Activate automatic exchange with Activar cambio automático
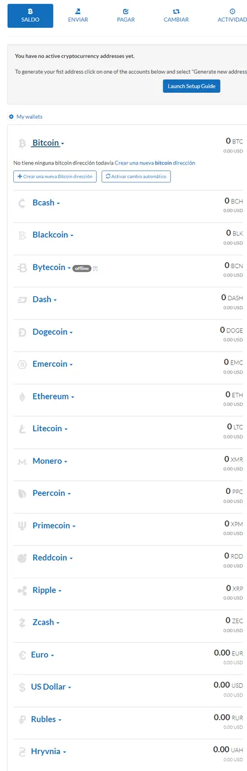Screen dimensions: 247x771 pyautogui.click(x=136, y=176)
